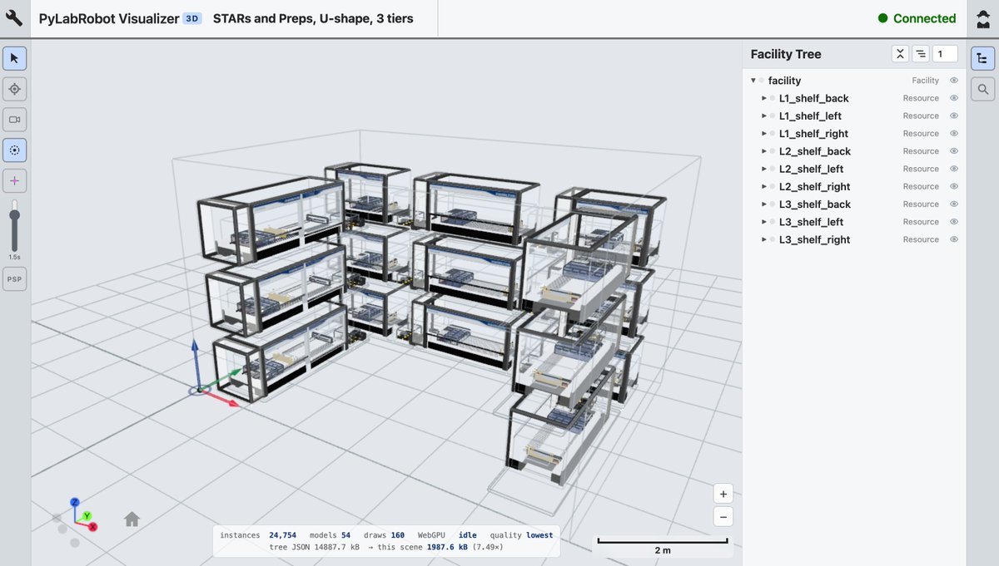Hide L1_shelf_left with eye icon

(954, 116)
